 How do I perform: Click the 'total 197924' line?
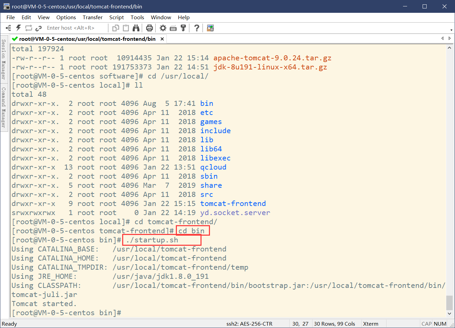pyautogui.click(x=38, y=49)
